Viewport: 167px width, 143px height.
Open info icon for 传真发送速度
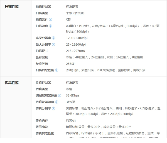(57, 102)
